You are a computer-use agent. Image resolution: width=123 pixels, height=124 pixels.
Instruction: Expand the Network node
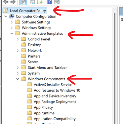tap(18, 51)
